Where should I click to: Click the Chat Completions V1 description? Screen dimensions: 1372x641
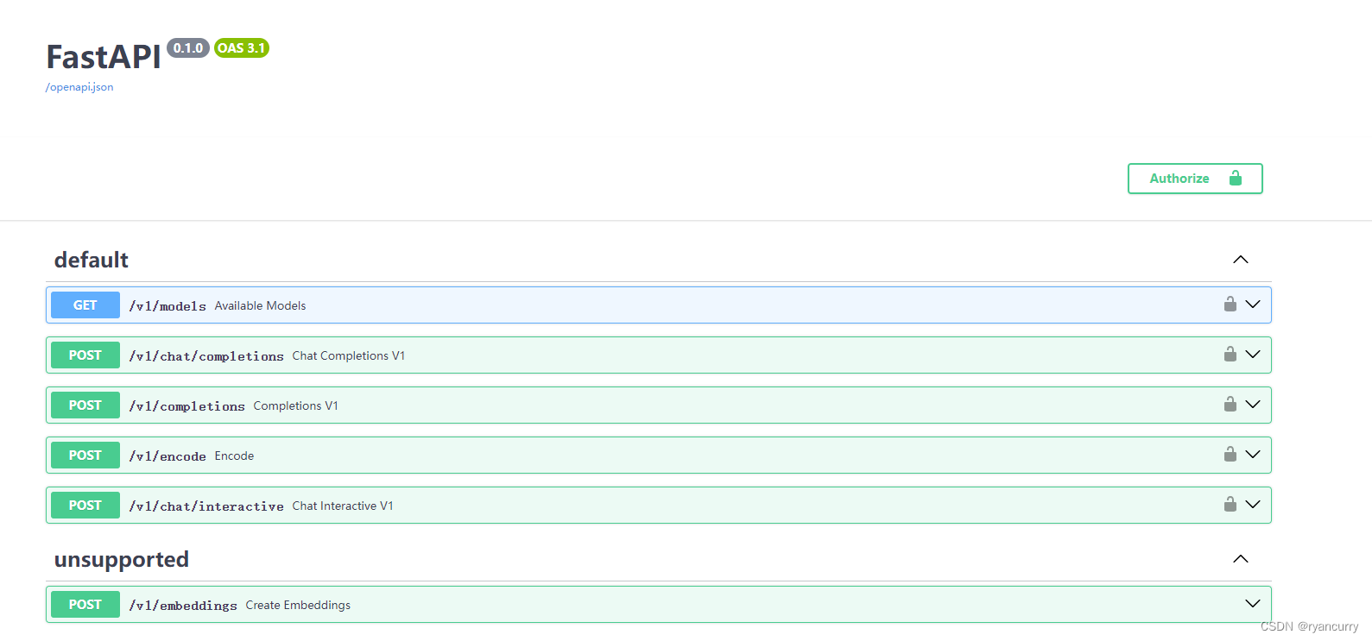pyautogui.click(x=349, y=355)
